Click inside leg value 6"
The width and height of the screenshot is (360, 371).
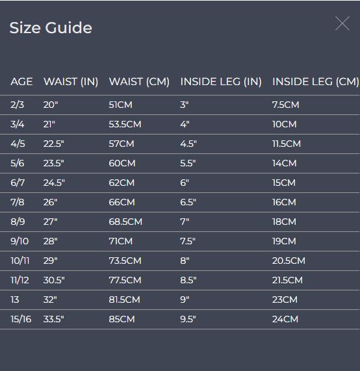185,183
